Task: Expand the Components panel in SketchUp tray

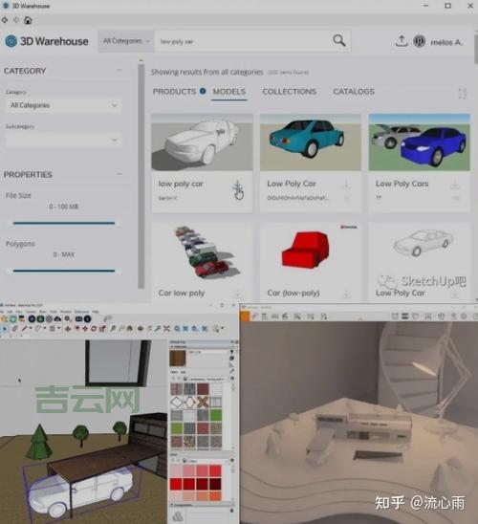Action: [201, 505]
